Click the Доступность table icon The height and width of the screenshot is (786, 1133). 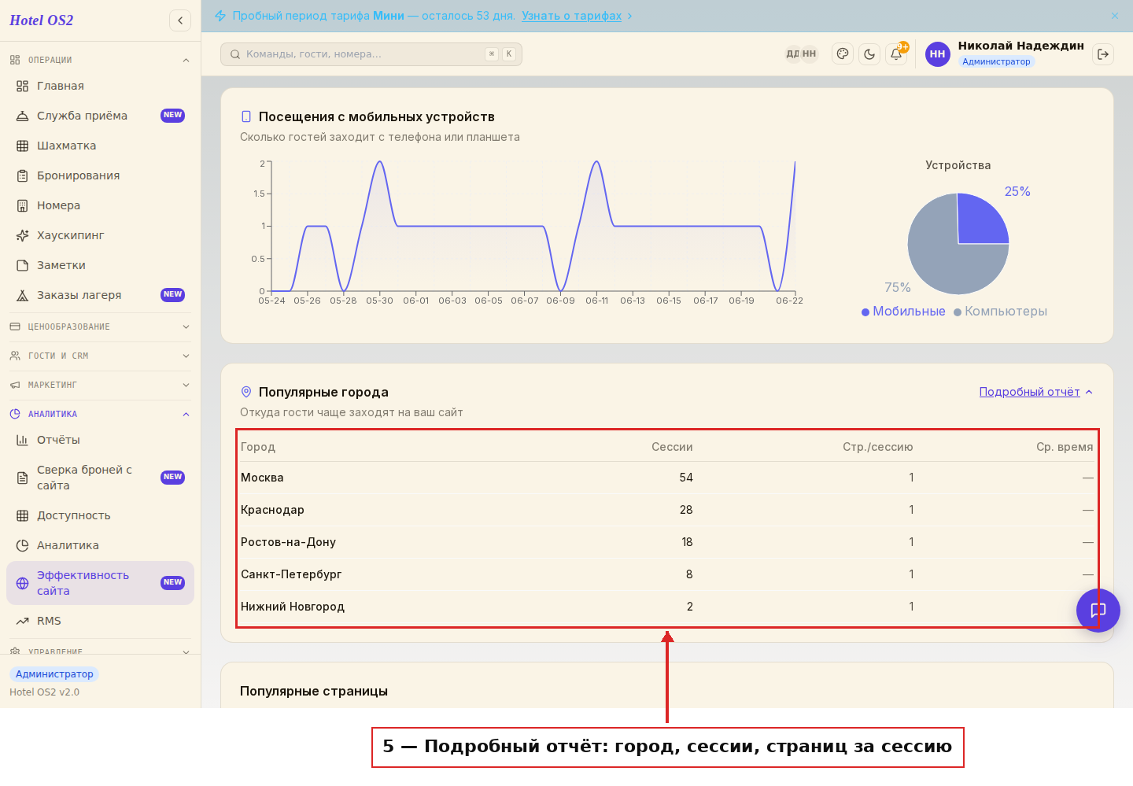[x=22, y=515]
